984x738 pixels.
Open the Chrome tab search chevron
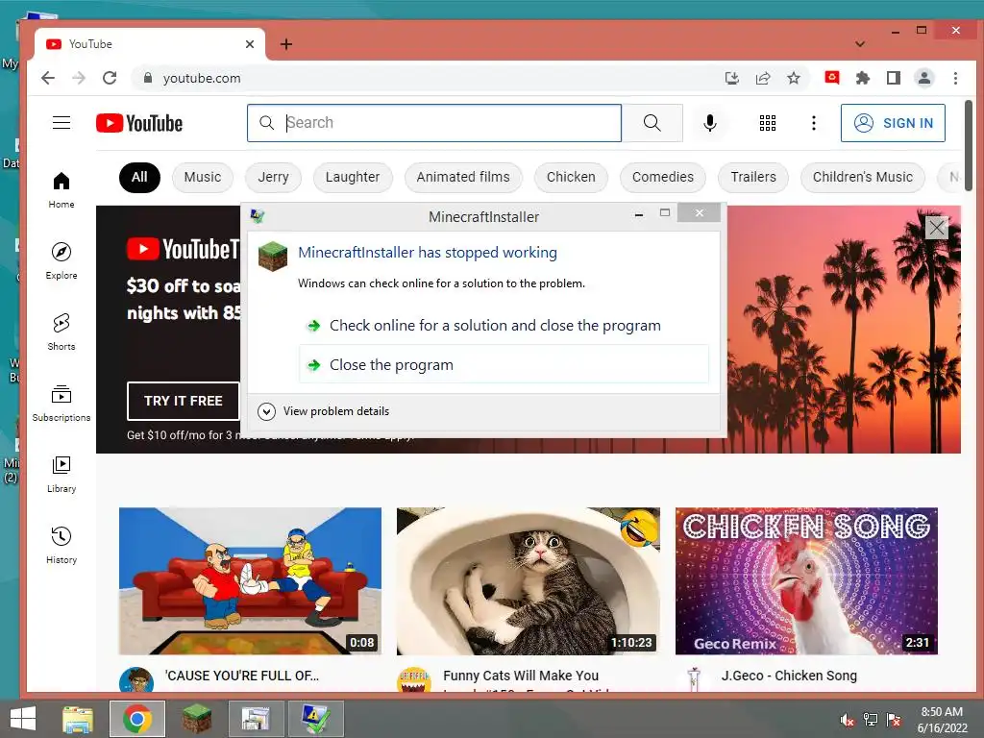(x=860, y=44)
